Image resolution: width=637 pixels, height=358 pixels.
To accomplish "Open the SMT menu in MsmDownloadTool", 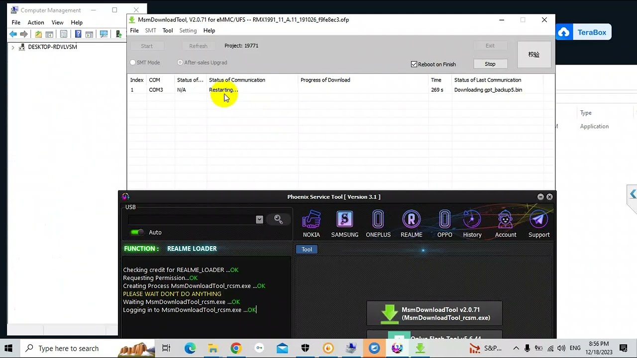I will click(x=150, y=31).
